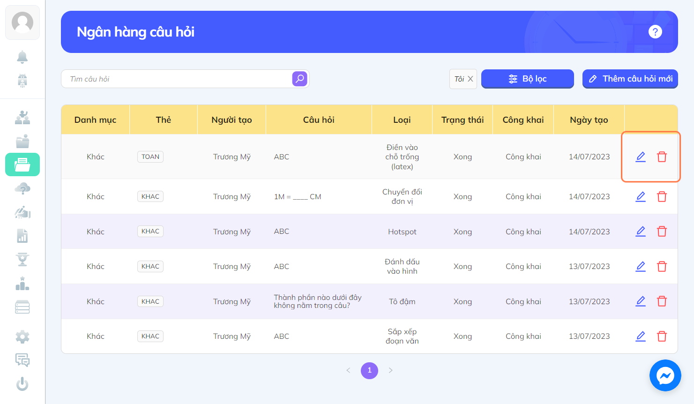Screen dimensions: 694x404
Task: Edit the 'Chuyển đổi đơn vị' question
Action: [x=641, y=196]
